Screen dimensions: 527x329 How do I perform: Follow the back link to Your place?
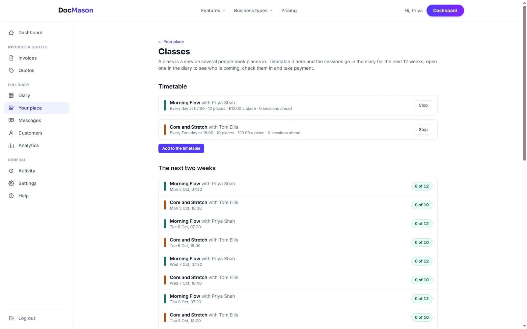coord(171,42)
